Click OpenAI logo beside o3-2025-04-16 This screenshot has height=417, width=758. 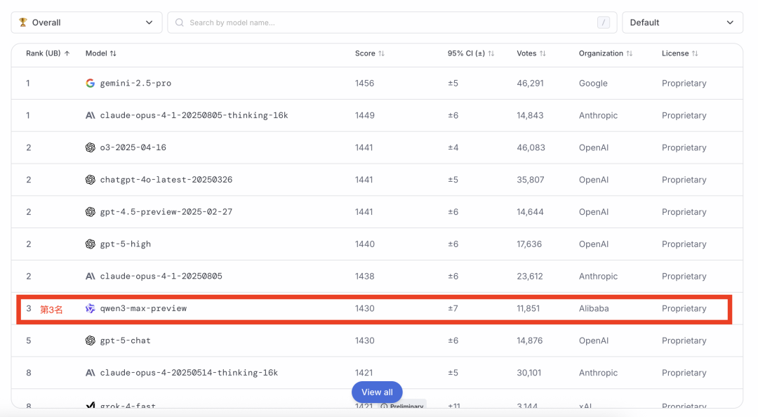point(91,147)
